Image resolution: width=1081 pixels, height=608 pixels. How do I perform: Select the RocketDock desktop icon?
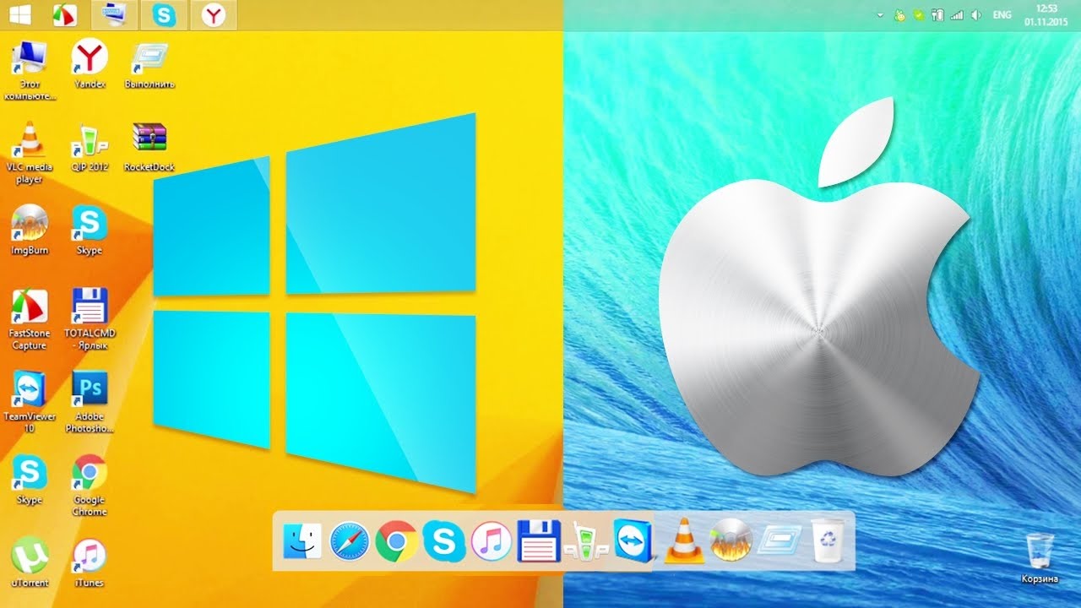point(149,147)
